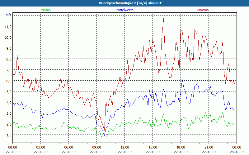Click the red Maxima legend label
This screenshot has height=155, width=249.
click(203, 10)
